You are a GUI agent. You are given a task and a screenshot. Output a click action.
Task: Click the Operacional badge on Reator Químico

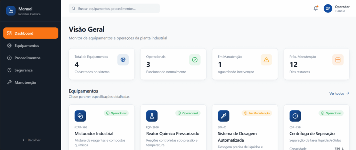pyautogui.click(x=188, y=113)
